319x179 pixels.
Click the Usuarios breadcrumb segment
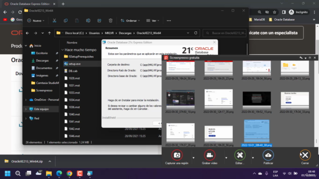pos(94,33)
